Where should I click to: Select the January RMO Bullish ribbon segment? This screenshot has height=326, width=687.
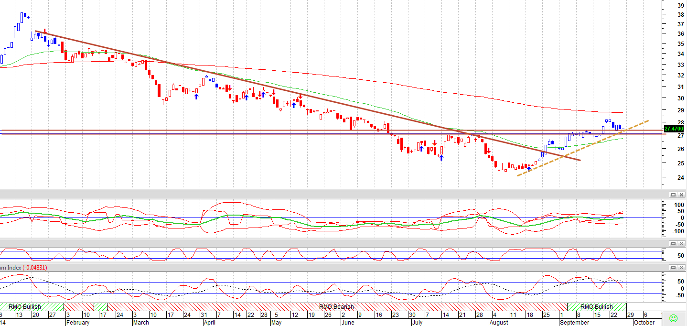(x=32, y=306)
